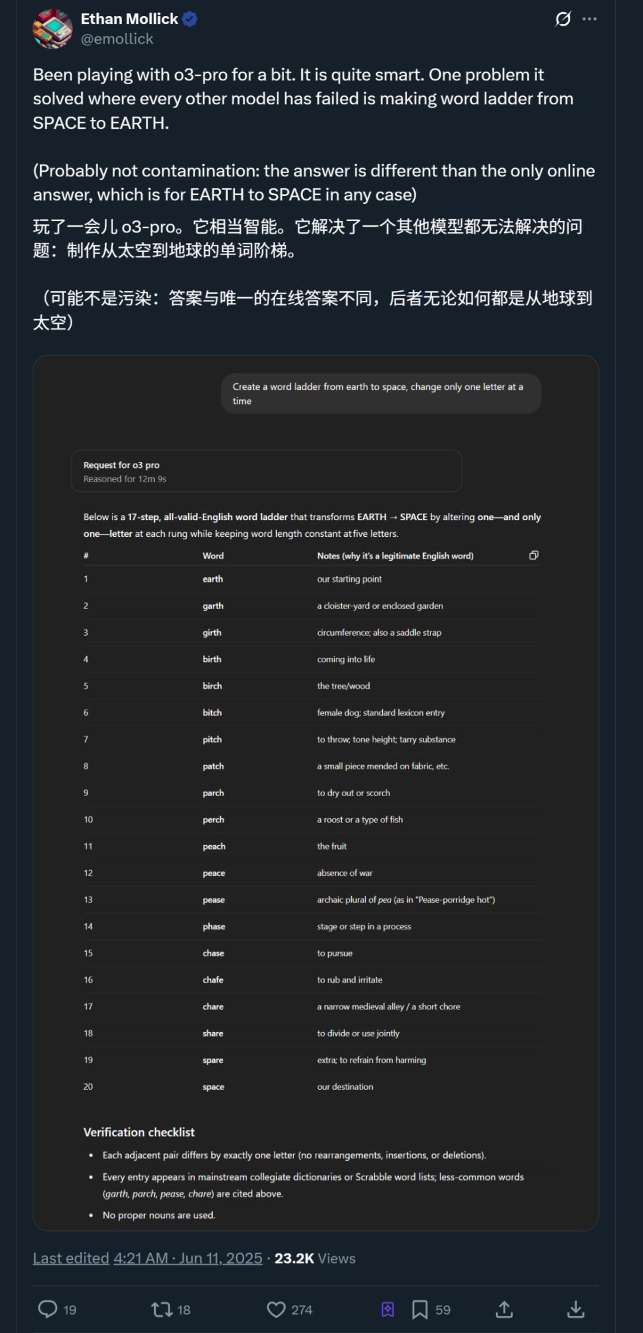643x1333 pixels.
Task: Click the retweet icon
Action: point(161,1309)
